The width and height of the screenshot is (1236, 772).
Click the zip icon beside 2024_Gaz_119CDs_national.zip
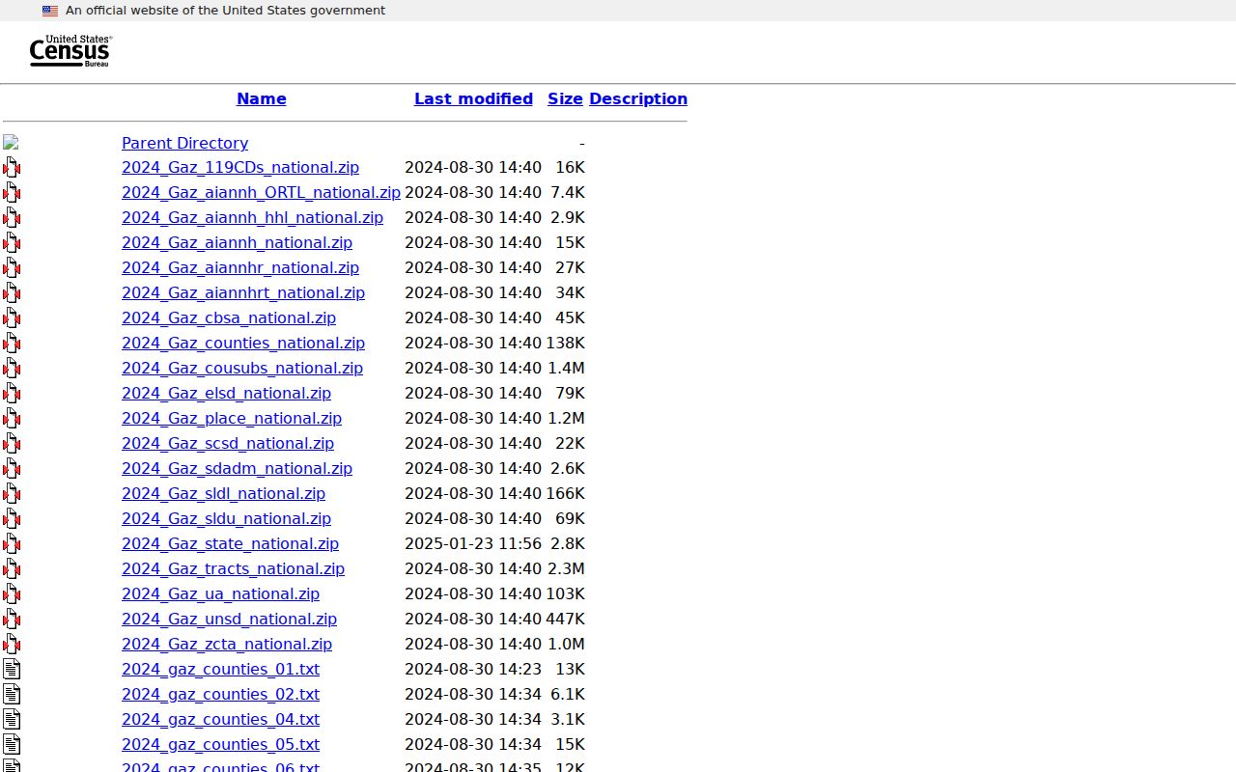point(12,168)
